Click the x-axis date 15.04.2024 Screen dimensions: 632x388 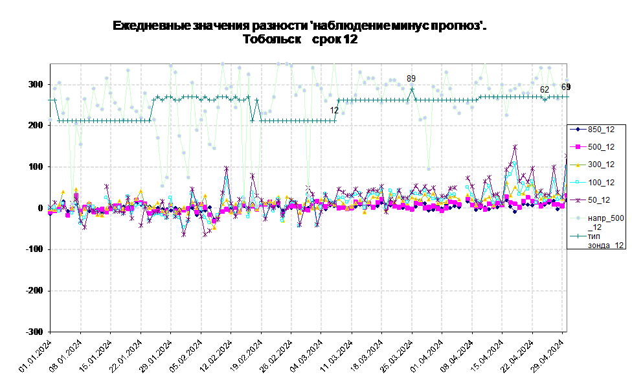[488, 356]
